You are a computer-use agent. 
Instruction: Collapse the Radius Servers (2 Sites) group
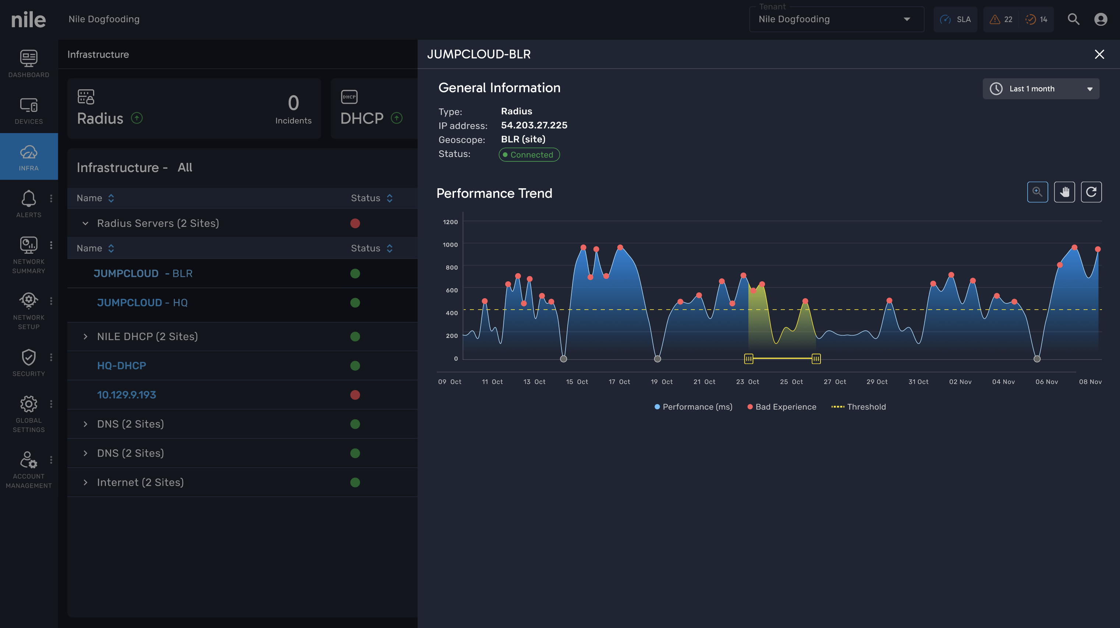pos(85,224)
